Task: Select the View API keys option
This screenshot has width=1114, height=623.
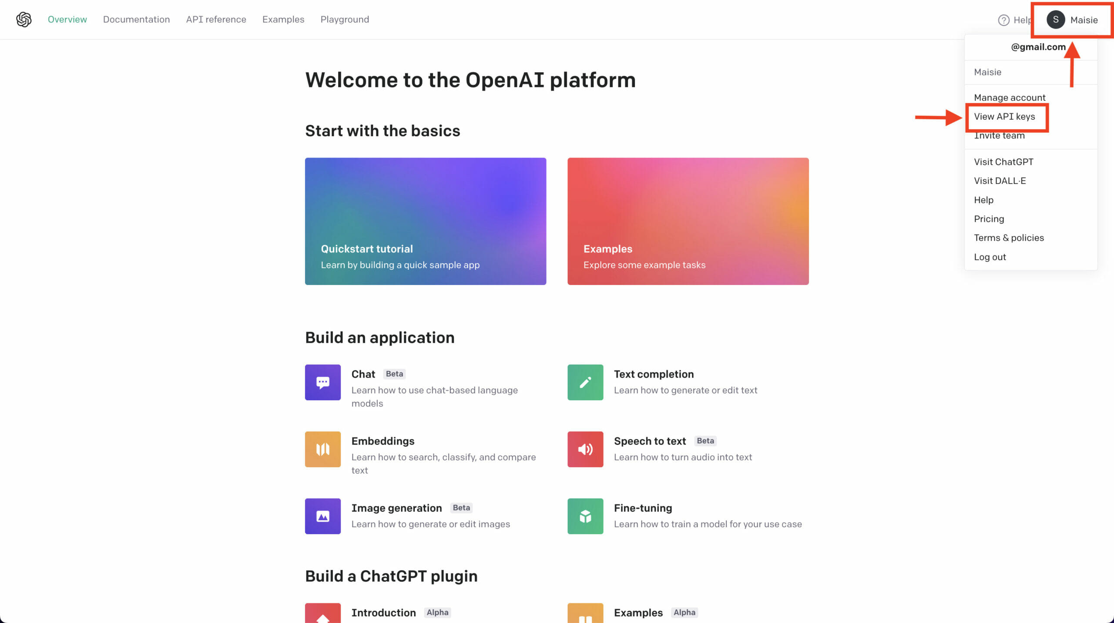Action: tap(1005, 116)
